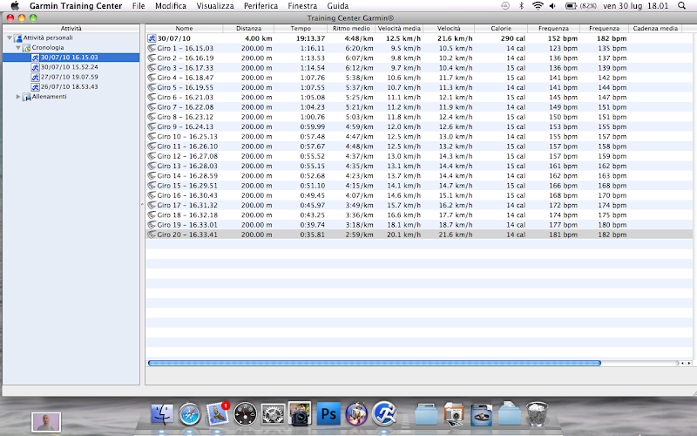Image resolution: width=697 pixels, height=436 pixels.
Task: Select activity 30/07/10 15.52.24
Action: coord(70,67)
